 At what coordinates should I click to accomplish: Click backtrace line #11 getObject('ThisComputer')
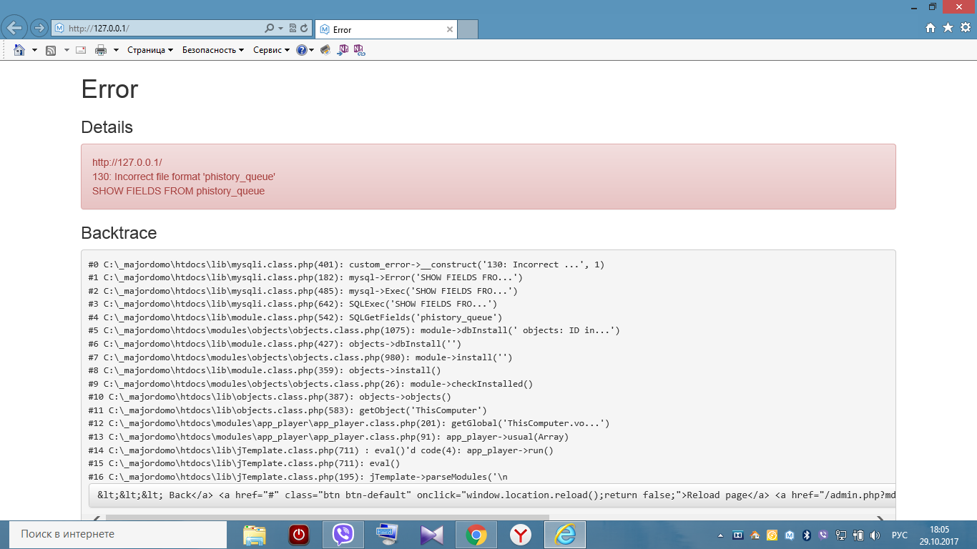pyautogui.click(x=288, y=410)
